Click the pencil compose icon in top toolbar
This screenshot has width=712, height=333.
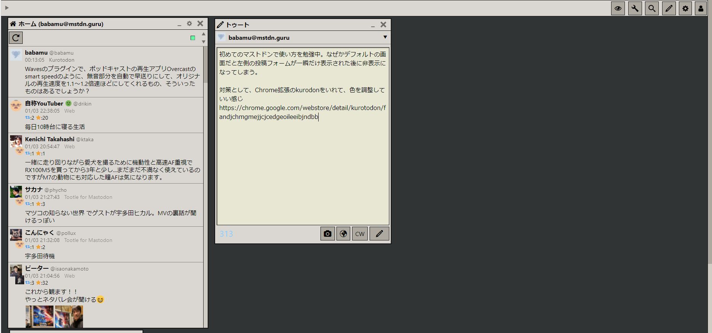pyautogui.click(x=669, y=8)
